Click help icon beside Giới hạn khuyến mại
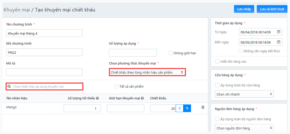 point(142,98)
